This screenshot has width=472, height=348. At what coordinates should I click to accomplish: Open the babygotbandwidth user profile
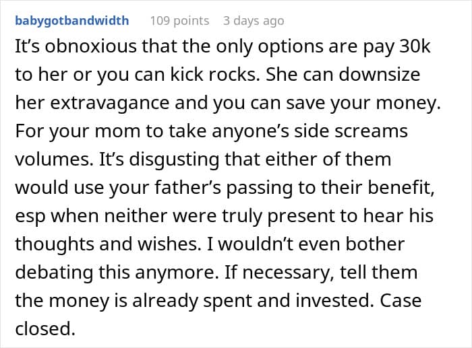point(71,20)
